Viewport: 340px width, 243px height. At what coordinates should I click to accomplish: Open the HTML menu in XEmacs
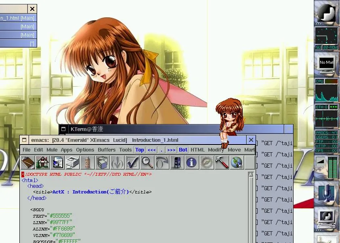(x=197, y=150)
